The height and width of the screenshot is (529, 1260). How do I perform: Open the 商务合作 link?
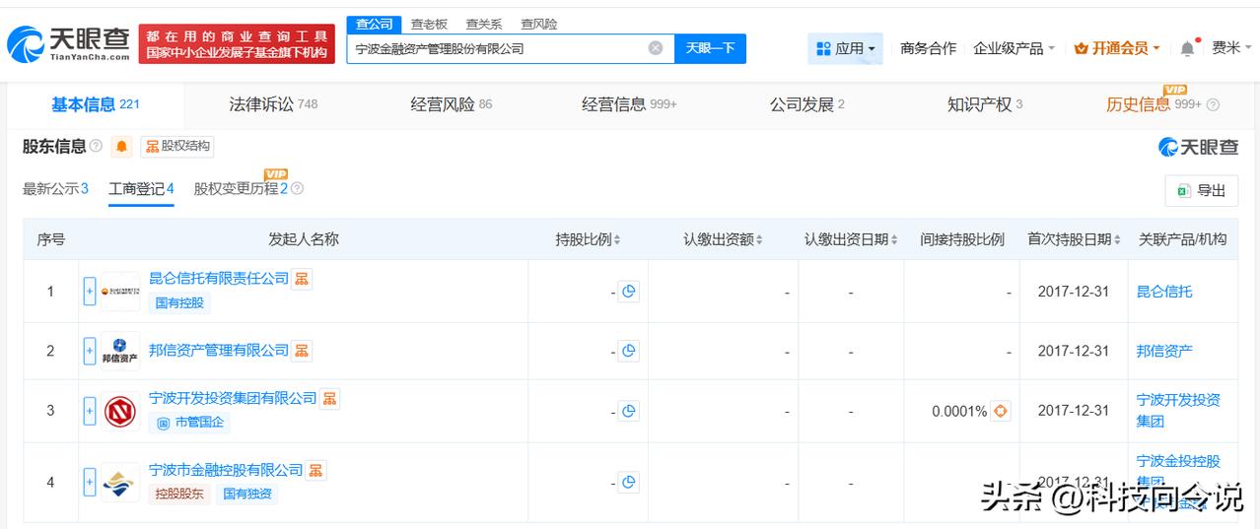pos(928,48)
